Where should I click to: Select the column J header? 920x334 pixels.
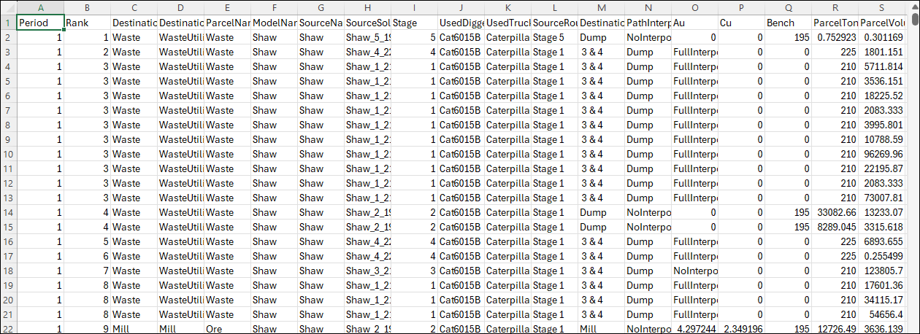(x=461, y=8)
